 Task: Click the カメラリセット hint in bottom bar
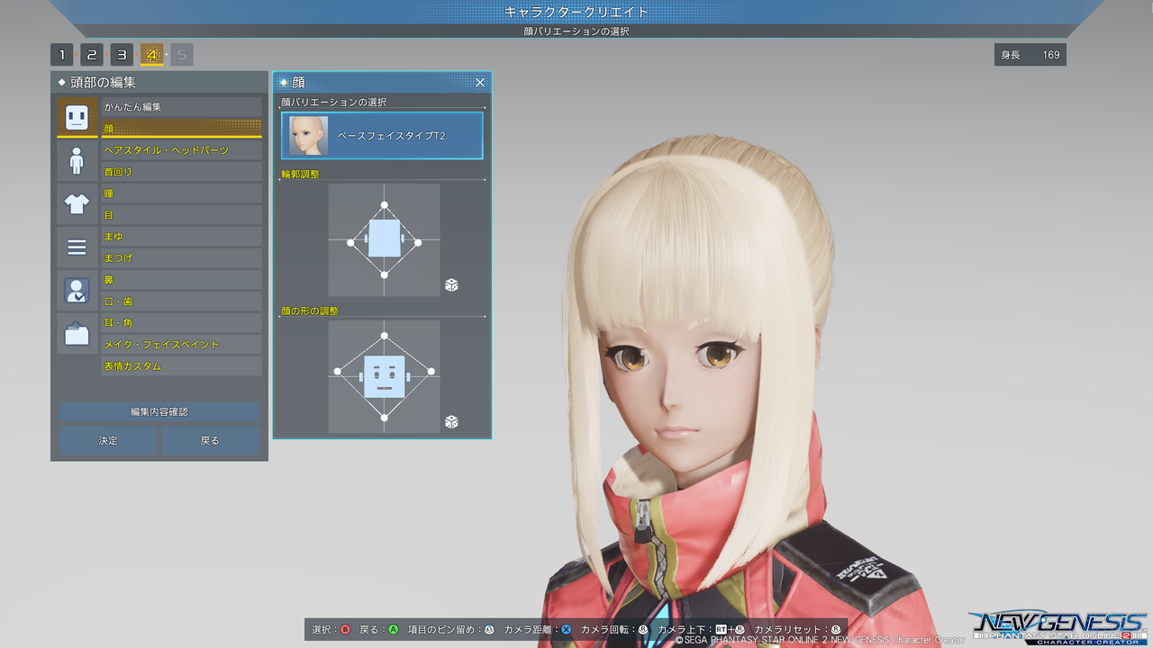pos(797,629)
